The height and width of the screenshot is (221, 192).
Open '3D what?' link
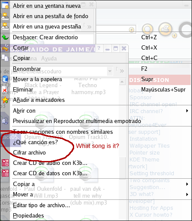tap(142, 194)
